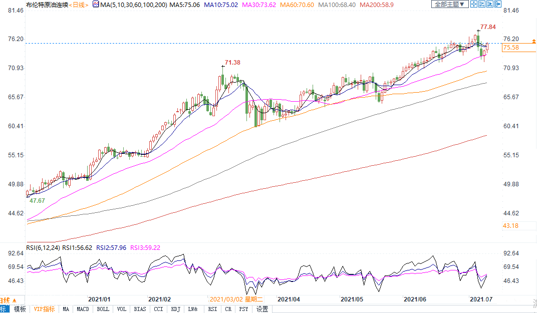This screenshot has width=537, height=313.
Task: Click the <日线> period label in the title
Action: [78, 5]
